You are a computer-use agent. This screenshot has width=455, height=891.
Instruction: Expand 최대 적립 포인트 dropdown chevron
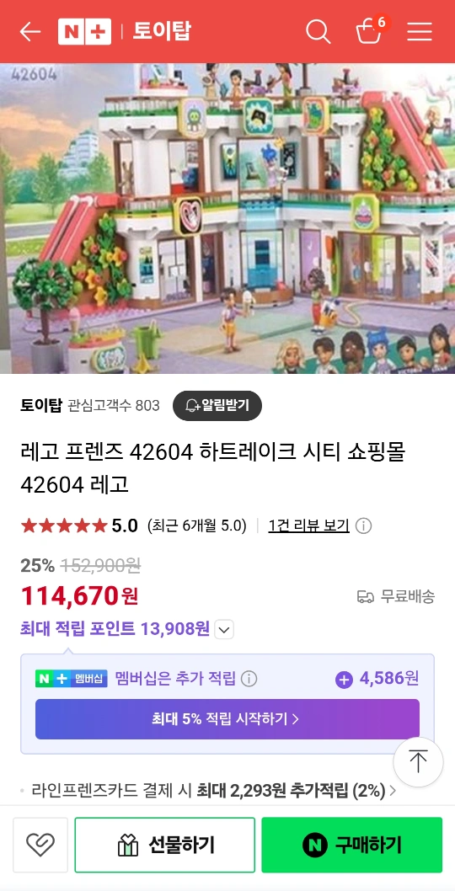click(225, 630)
